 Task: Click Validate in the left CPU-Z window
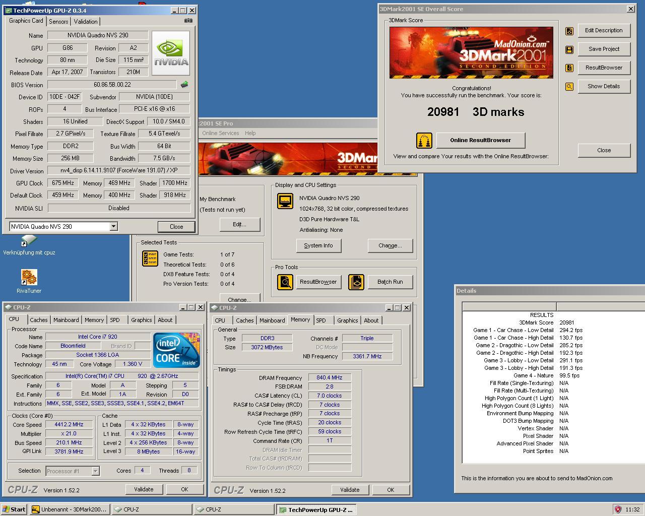(x=144, y=489)
